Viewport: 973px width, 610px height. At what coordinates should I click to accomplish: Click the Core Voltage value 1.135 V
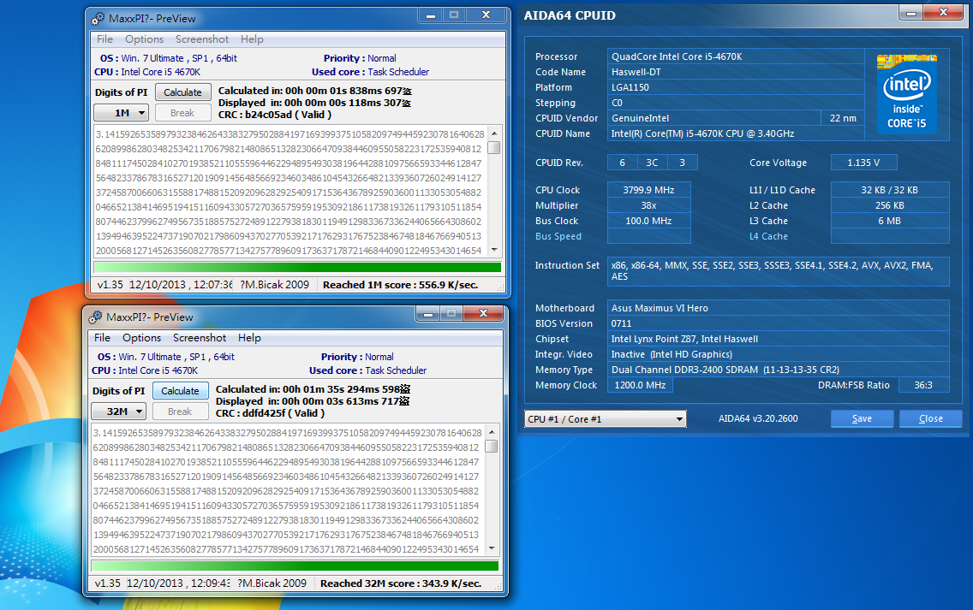tap(863, 163)
